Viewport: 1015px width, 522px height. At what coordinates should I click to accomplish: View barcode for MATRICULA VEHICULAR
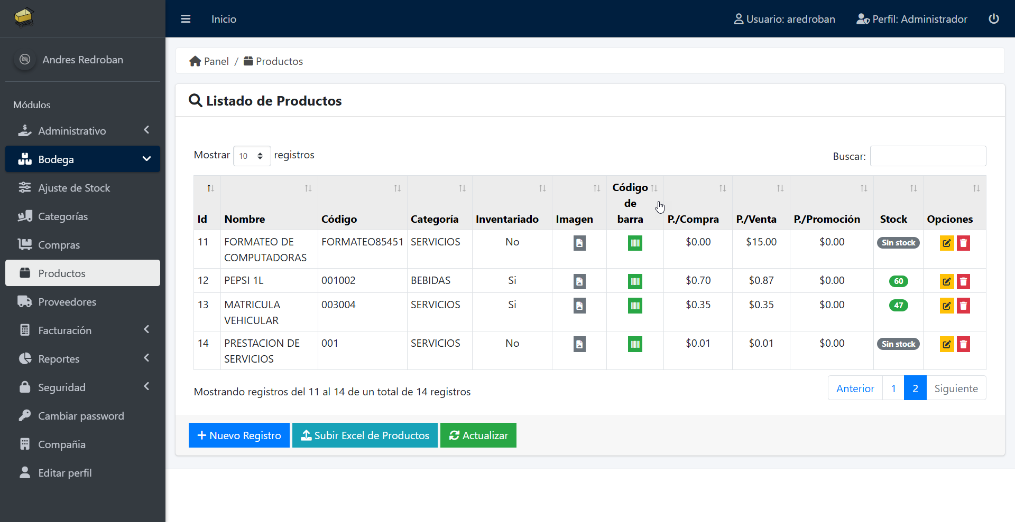point(635,306)
